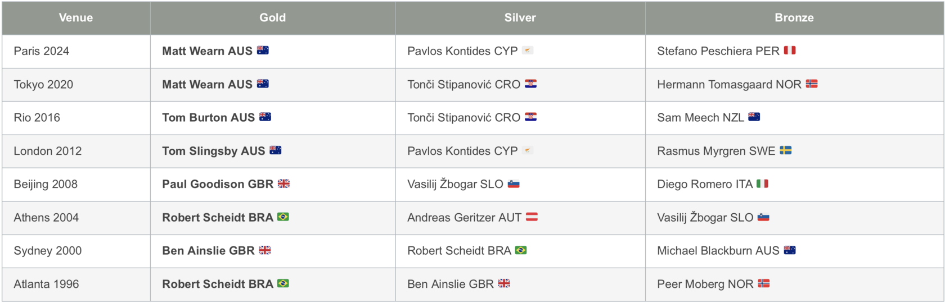Select the Gold column header
945x303 pixels.
[x=273, y=18]
